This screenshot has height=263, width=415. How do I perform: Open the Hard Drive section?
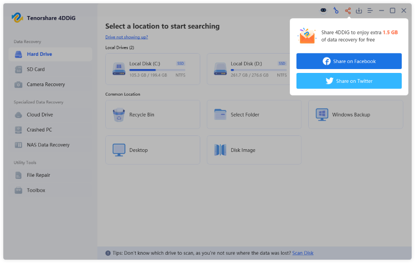click(x=50, y=54)
